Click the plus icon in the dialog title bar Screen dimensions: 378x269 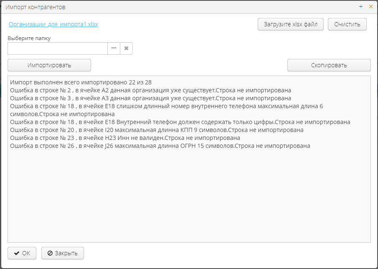pyautogui.click(x=360, y=7)
